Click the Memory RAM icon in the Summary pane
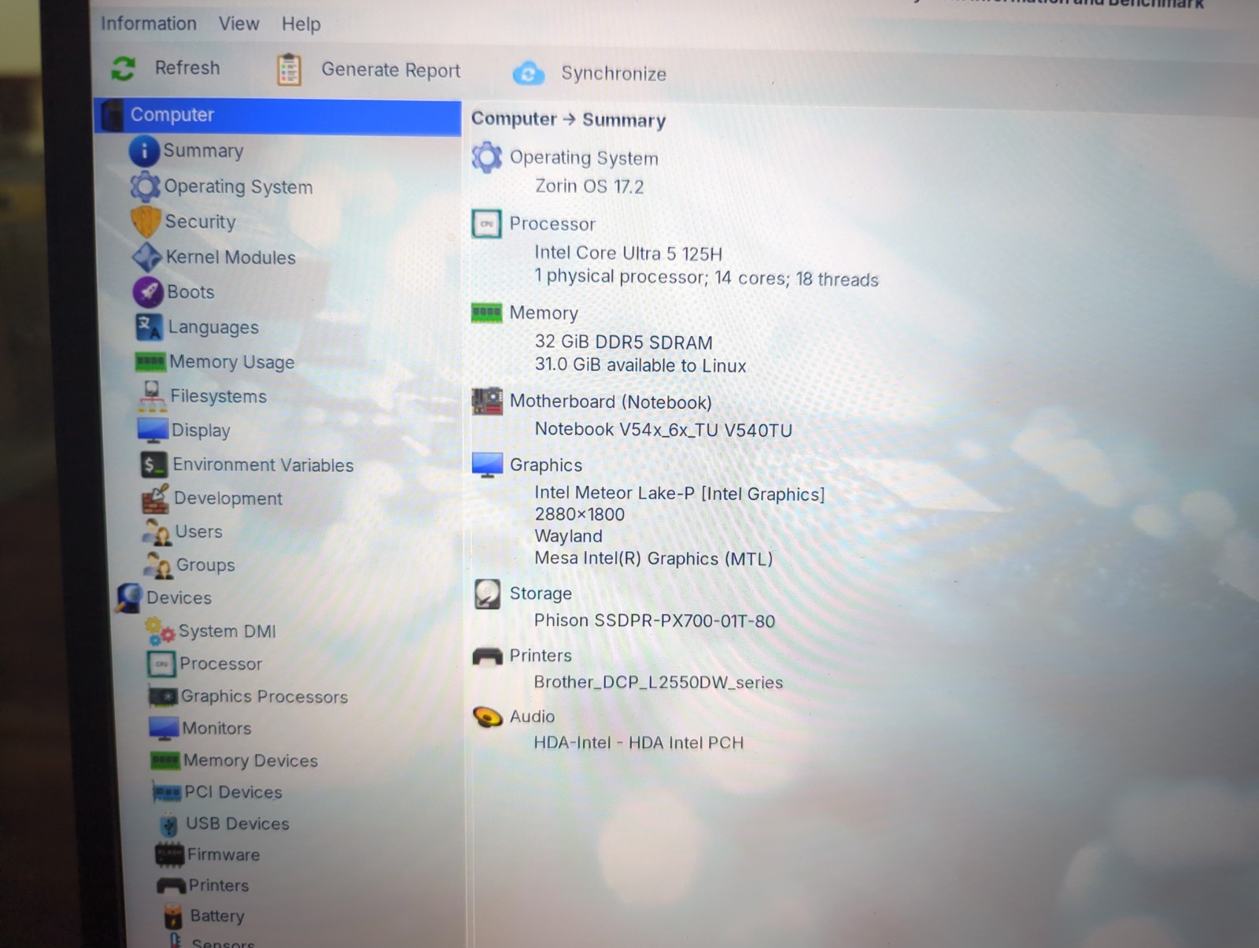 486,313
